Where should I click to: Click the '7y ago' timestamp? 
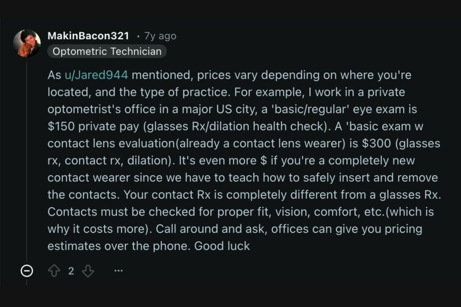[160, 36]
